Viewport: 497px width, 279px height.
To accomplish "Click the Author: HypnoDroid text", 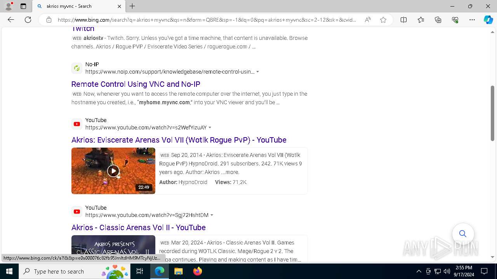I will (x=183, y=182).
